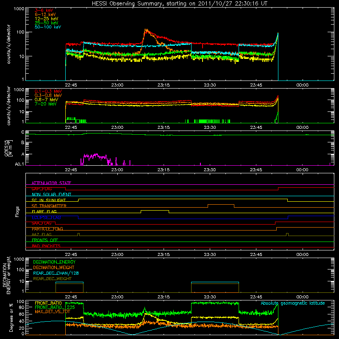Click the raised FLARE_FLAG step segment

[x=155, y=210]
